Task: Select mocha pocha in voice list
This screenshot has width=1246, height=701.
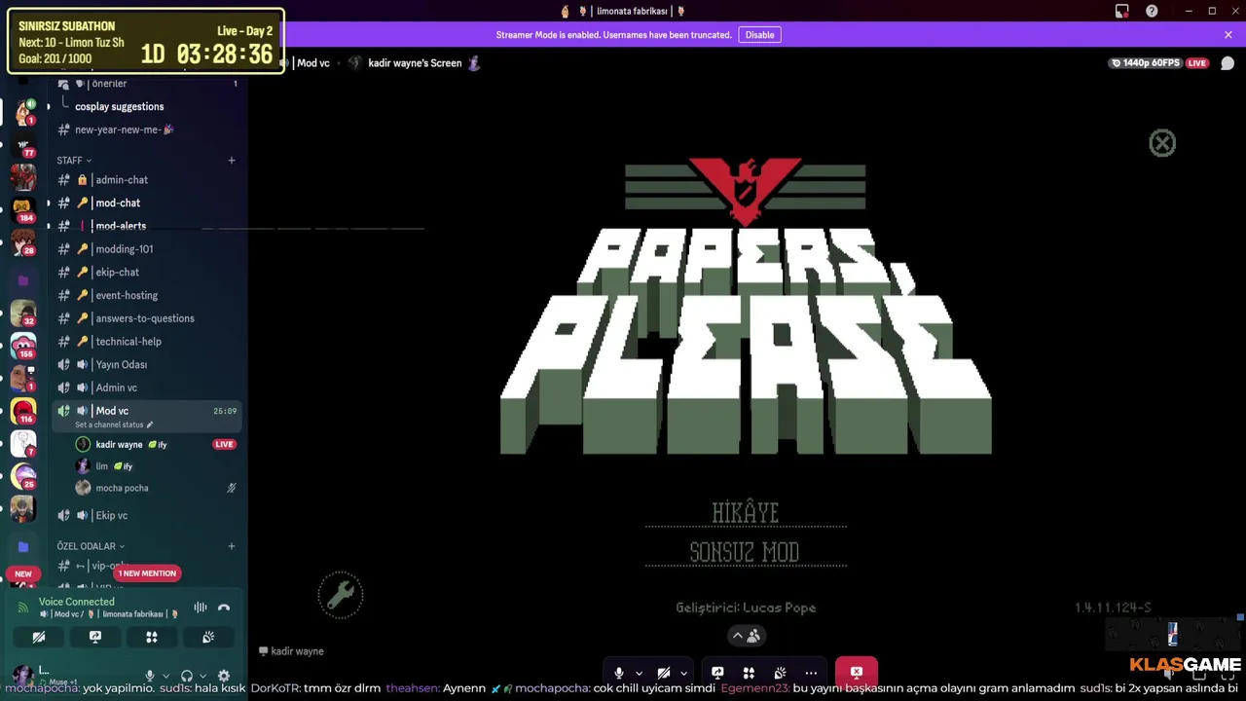Action: (x=156, y=488)
